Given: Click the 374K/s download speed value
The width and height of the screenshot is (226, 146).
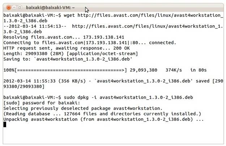Looking at the screenshot, I should 174,70.
